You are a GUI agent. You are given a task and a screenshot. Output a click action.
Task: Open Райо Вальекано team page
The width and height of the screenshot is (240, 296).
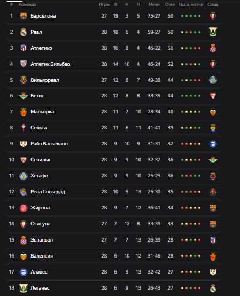click(x=49, y=144)
